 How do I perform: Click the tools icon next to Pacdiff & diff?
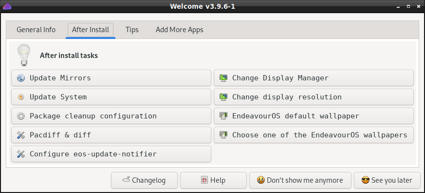pyautogui.click(x=21, y=135)
